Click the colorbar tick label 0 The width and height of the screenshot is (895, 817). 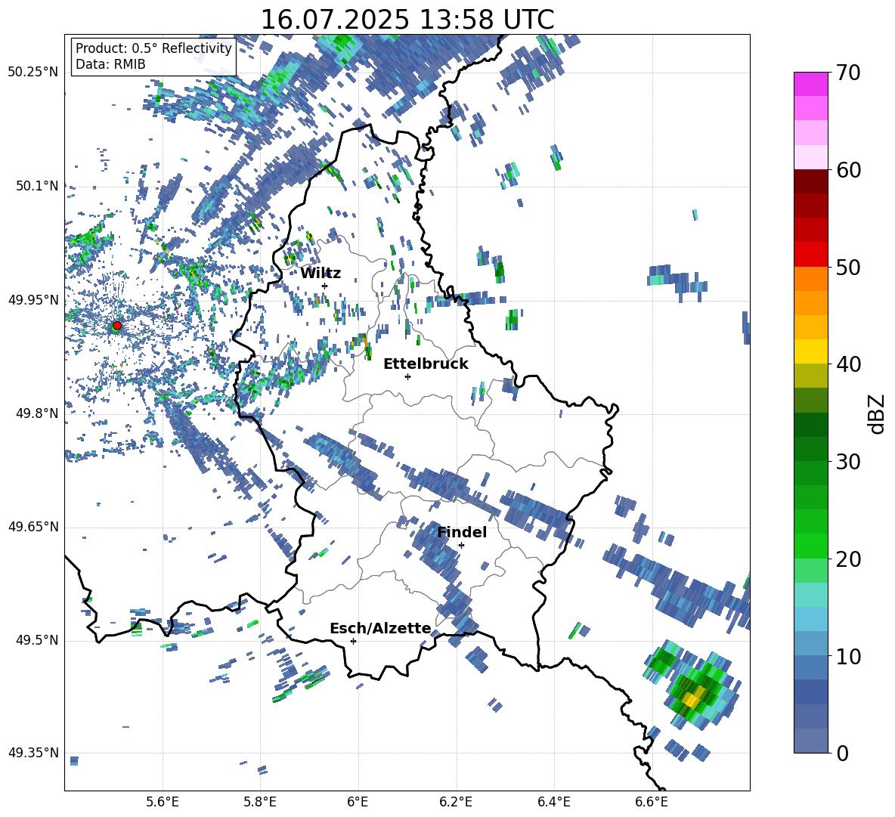841,753
